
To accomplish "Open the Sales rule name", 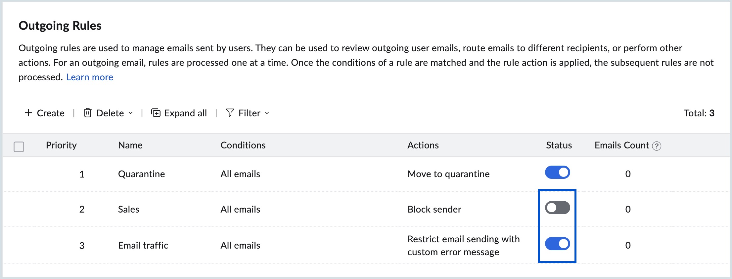I will (128, 209).
